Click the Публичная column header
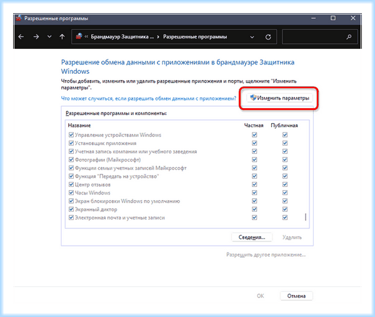The height and width of the screenshot is (317, 375). pos(284,126)
